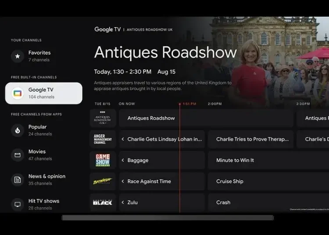
Task: Select Race Against Time program
Action: click(162, 182)
